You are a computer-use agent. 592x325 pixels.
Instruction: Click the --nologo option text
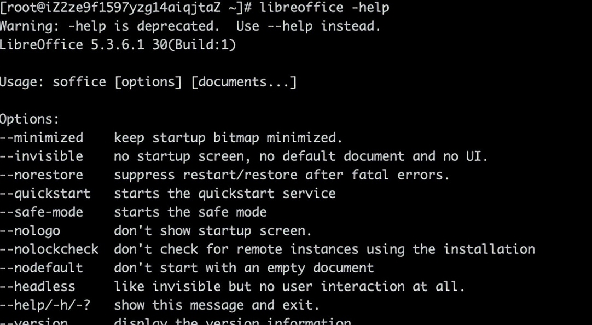[x=30, y=231]
